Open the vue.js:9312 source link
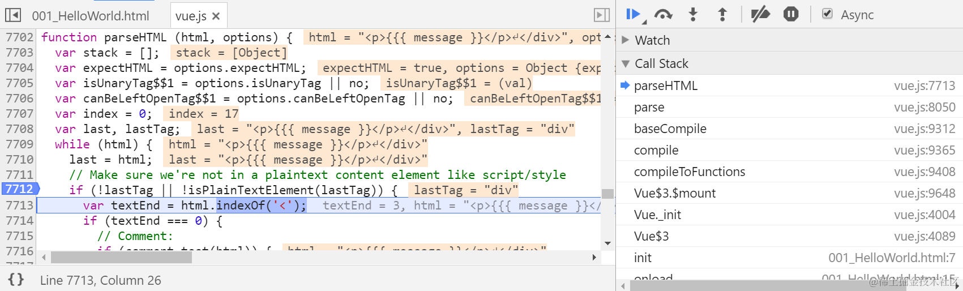963x291 pixels. [x=925, y=129]
